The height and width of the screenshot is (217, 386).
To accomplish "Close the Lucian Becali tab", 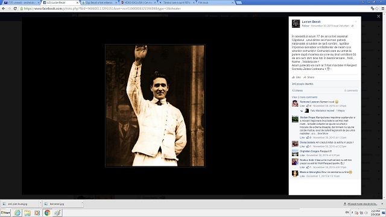I will pos(77,2).
